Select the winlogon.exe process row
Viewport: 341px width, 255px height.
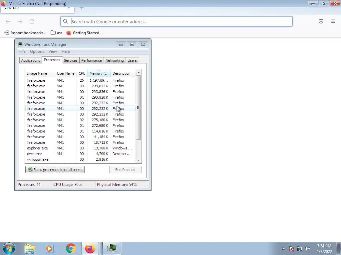click(80, 159)
